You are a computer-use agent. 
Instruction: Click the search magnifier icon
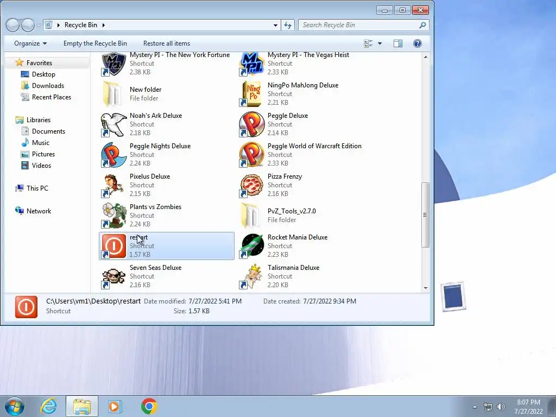[x=422, y=25]
